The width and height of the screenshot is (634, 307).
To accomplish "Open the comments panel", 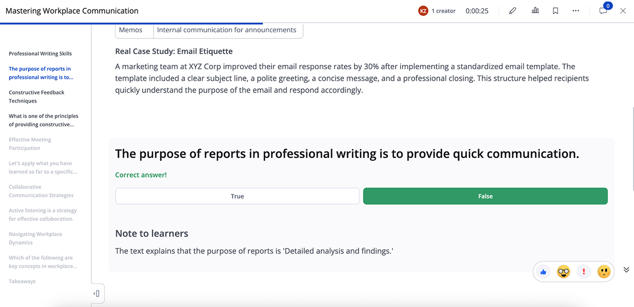I will click(602, 11).
